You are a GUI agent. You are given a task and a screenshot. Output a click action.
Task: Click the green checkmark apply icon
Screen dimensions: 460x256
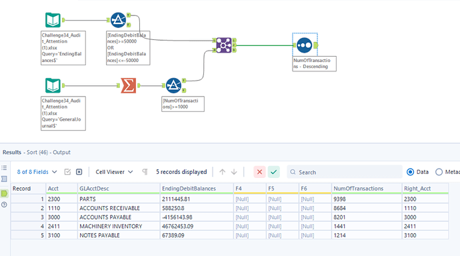[x=274, y=172]
